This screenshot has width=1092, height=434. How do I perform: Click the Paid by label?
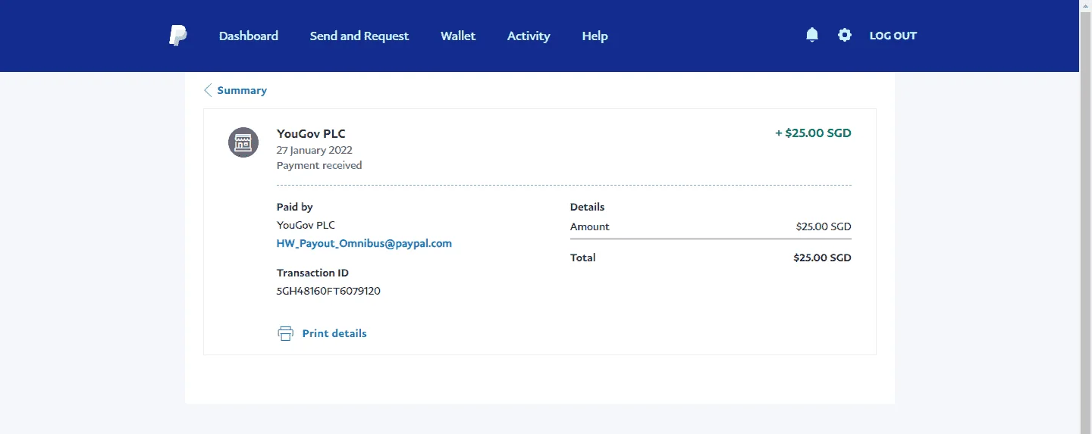[x=295, y=207]
